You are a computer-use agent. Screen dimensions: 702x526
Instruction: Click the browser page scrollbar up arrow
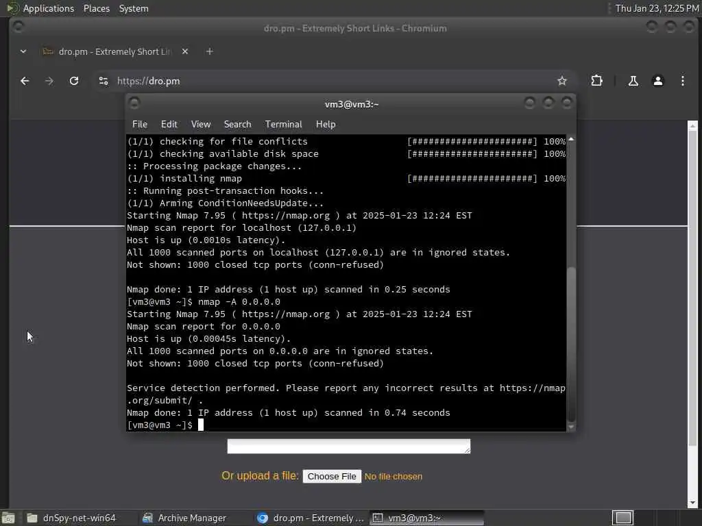pos(692,125)
